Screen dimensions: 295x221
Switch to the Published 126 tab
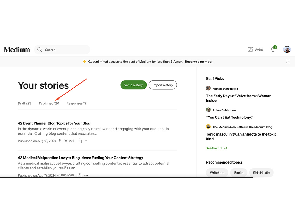(49, 103)
